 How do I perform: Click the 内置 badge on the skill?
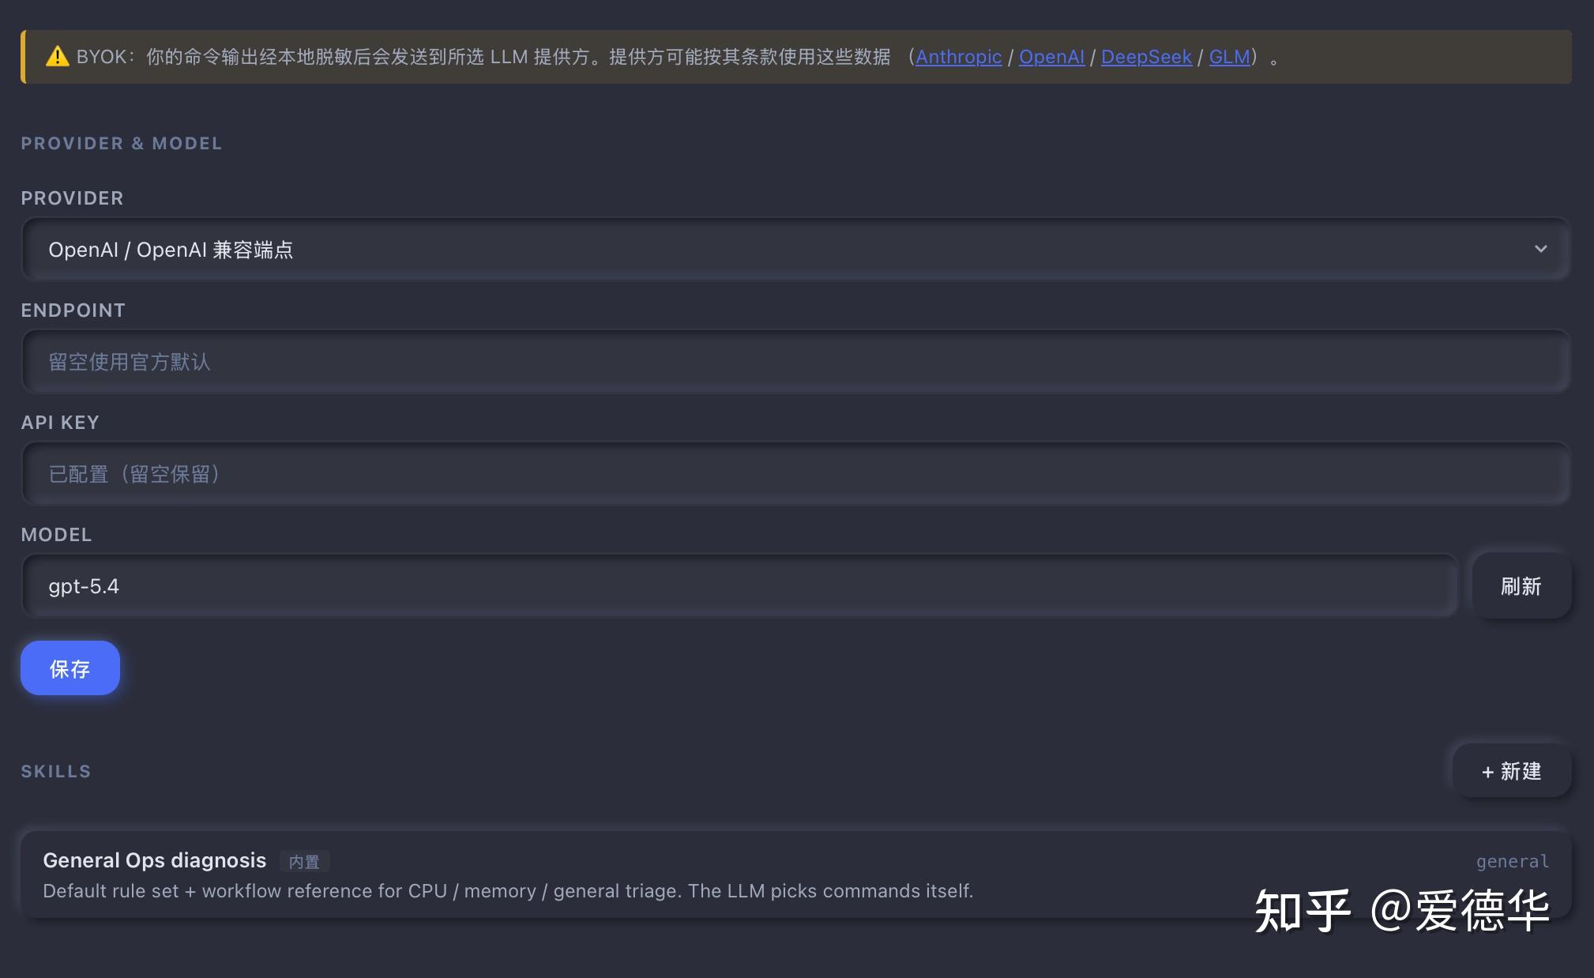[x=304, y=862]
